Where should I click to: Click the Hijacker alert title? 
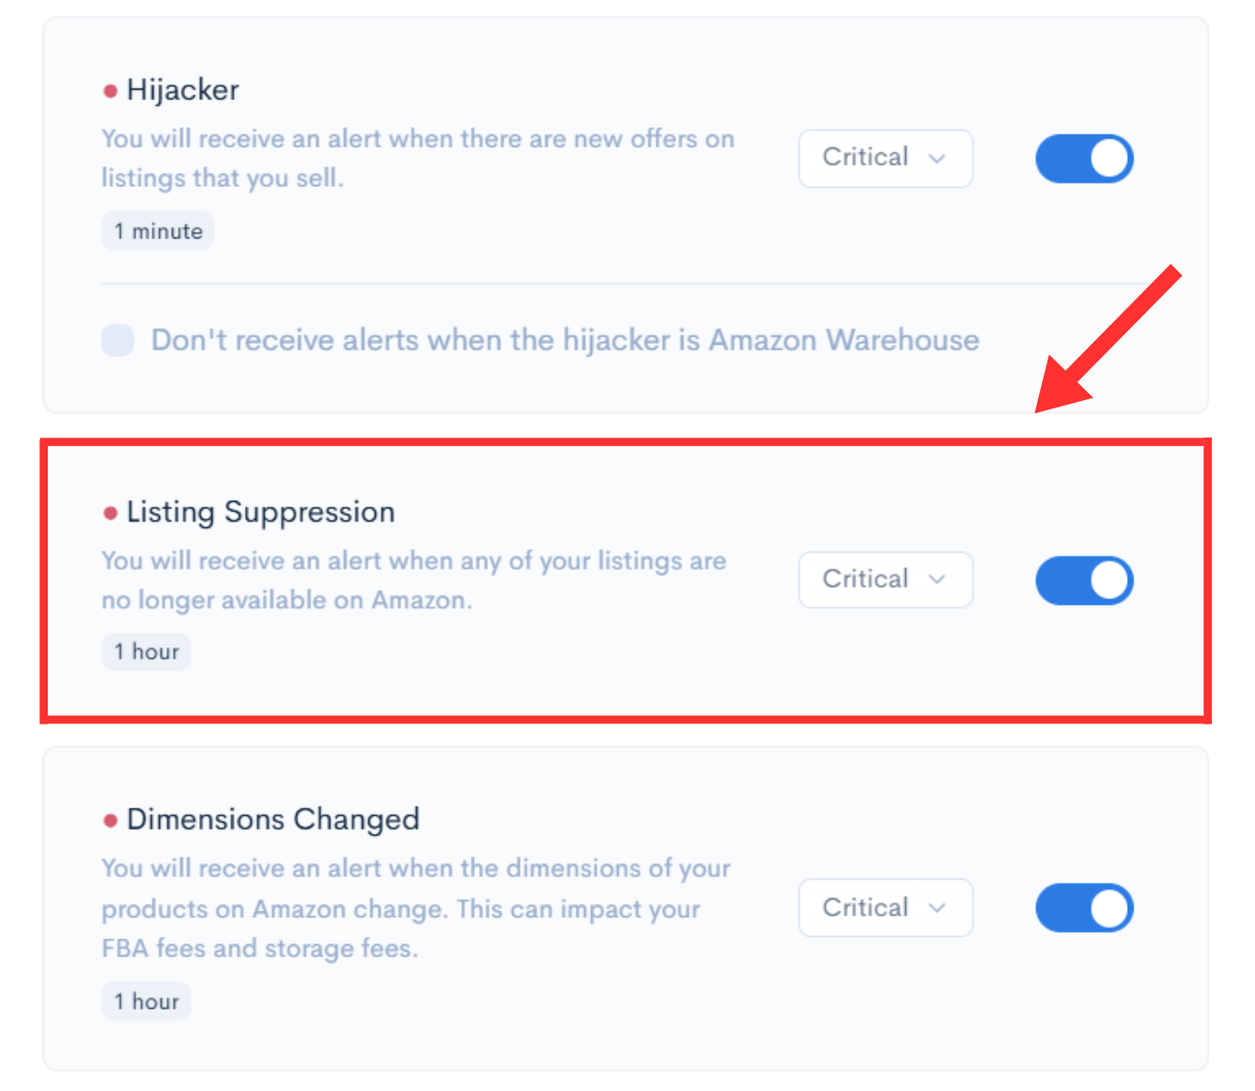point(183,90)
